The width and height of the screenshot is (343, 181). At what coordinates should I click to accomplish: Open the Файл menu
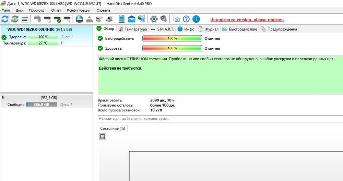click(x=5, y=10)
